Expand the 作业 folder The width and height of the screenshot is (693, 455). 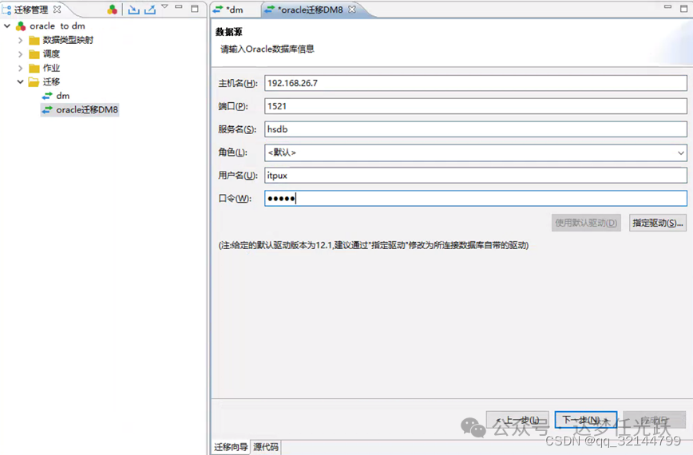(x=20, y=68)
